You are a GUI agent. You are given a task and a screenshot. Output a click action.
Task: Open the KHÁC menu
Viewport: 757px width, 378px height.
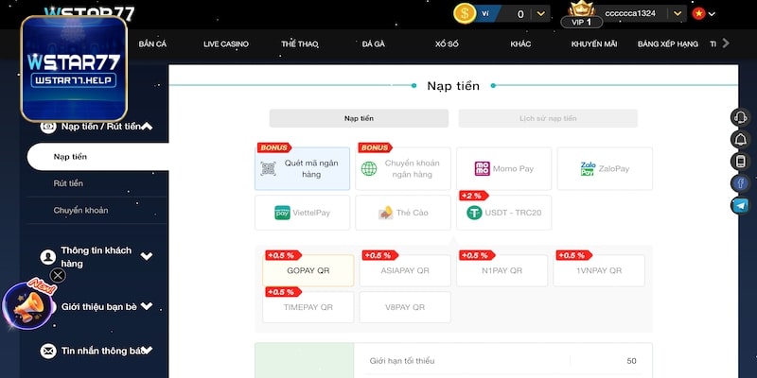coord(520,43)
